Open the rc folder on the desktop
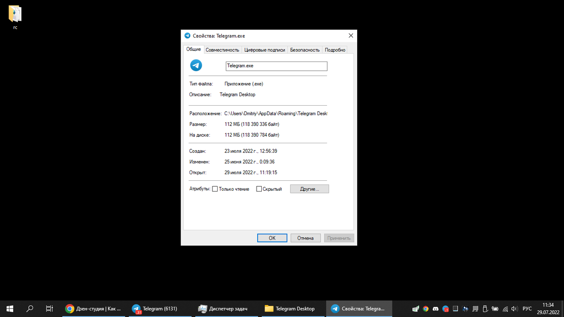This screenshot has width=564, height=317. [15, 17]
